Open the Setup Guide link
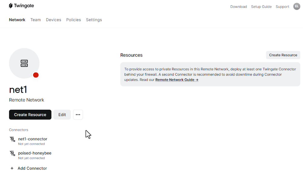Viewport: 303px width, 177px height. [261, 7]
